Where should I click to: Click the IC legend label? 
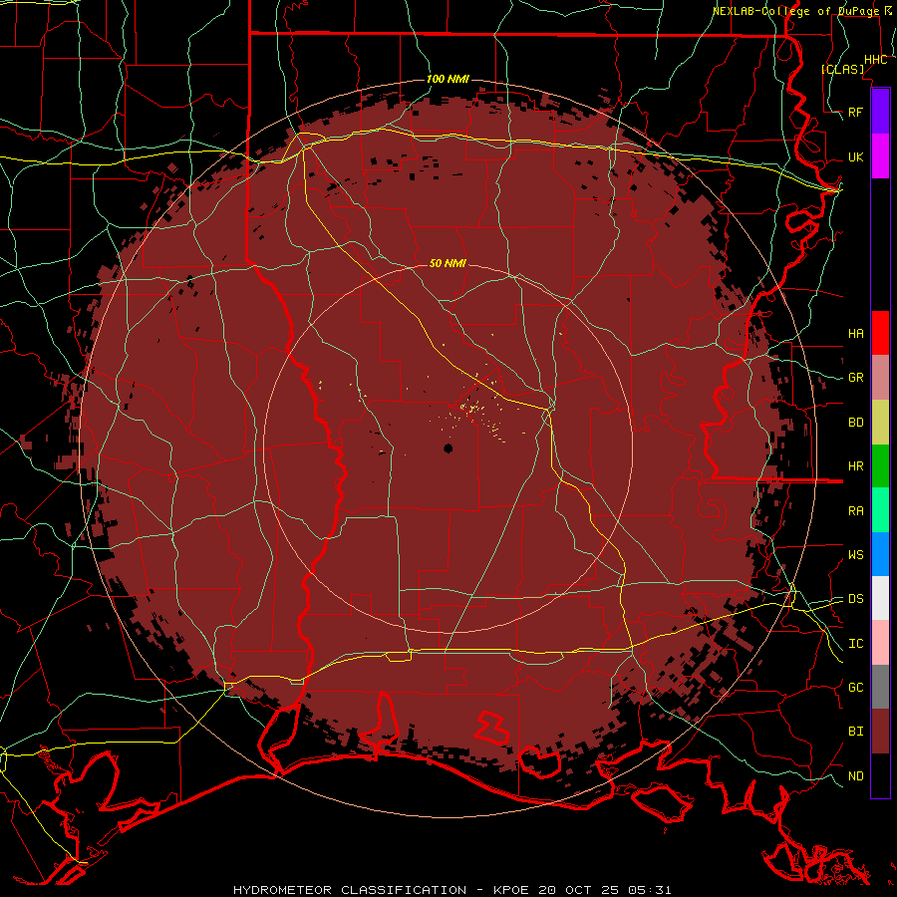click(856, 644)
